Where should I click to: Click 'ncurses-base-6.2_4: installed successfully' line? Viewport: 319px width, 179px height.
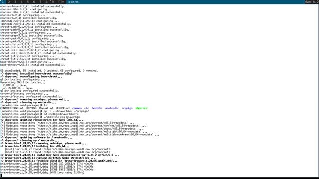coord(32,6)
